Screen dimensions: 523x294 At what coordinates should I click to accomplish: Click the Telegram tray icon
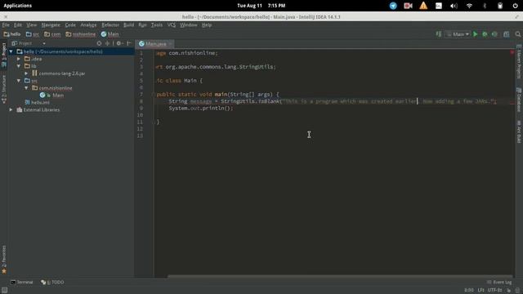[x=393, y=6]
